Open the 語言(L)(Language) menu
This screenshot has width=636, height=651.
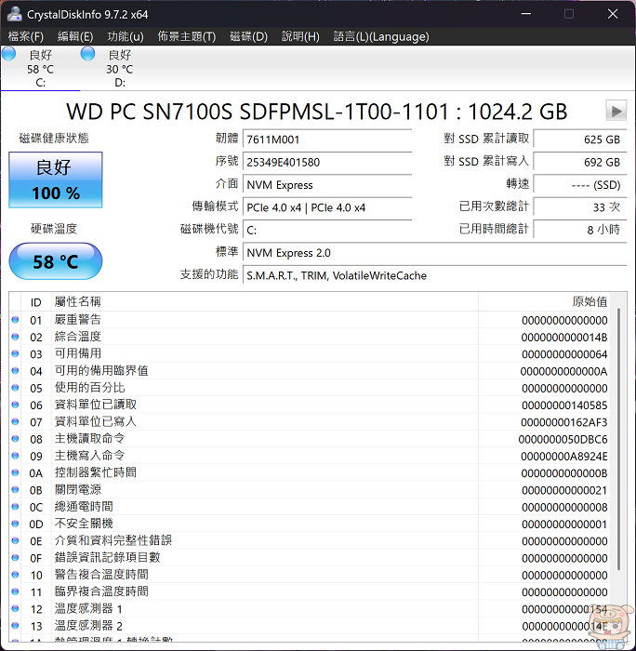(381, 36)
